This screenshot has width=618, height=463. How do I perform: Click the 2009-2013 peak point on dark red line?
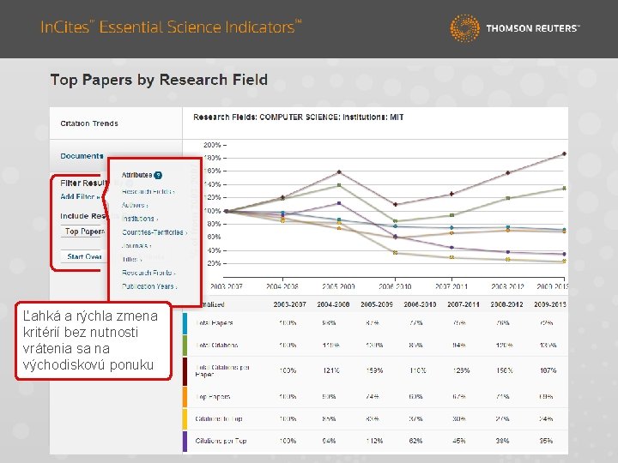565,154
